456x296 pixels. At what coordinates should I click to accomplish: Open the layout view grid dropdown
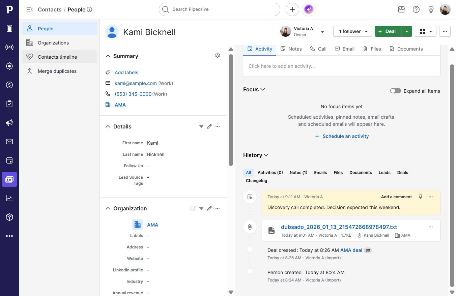coord(426,31)
